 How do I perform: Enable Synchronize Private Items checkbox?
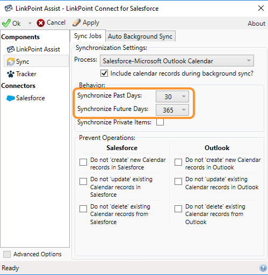click(x=160, y=122)
